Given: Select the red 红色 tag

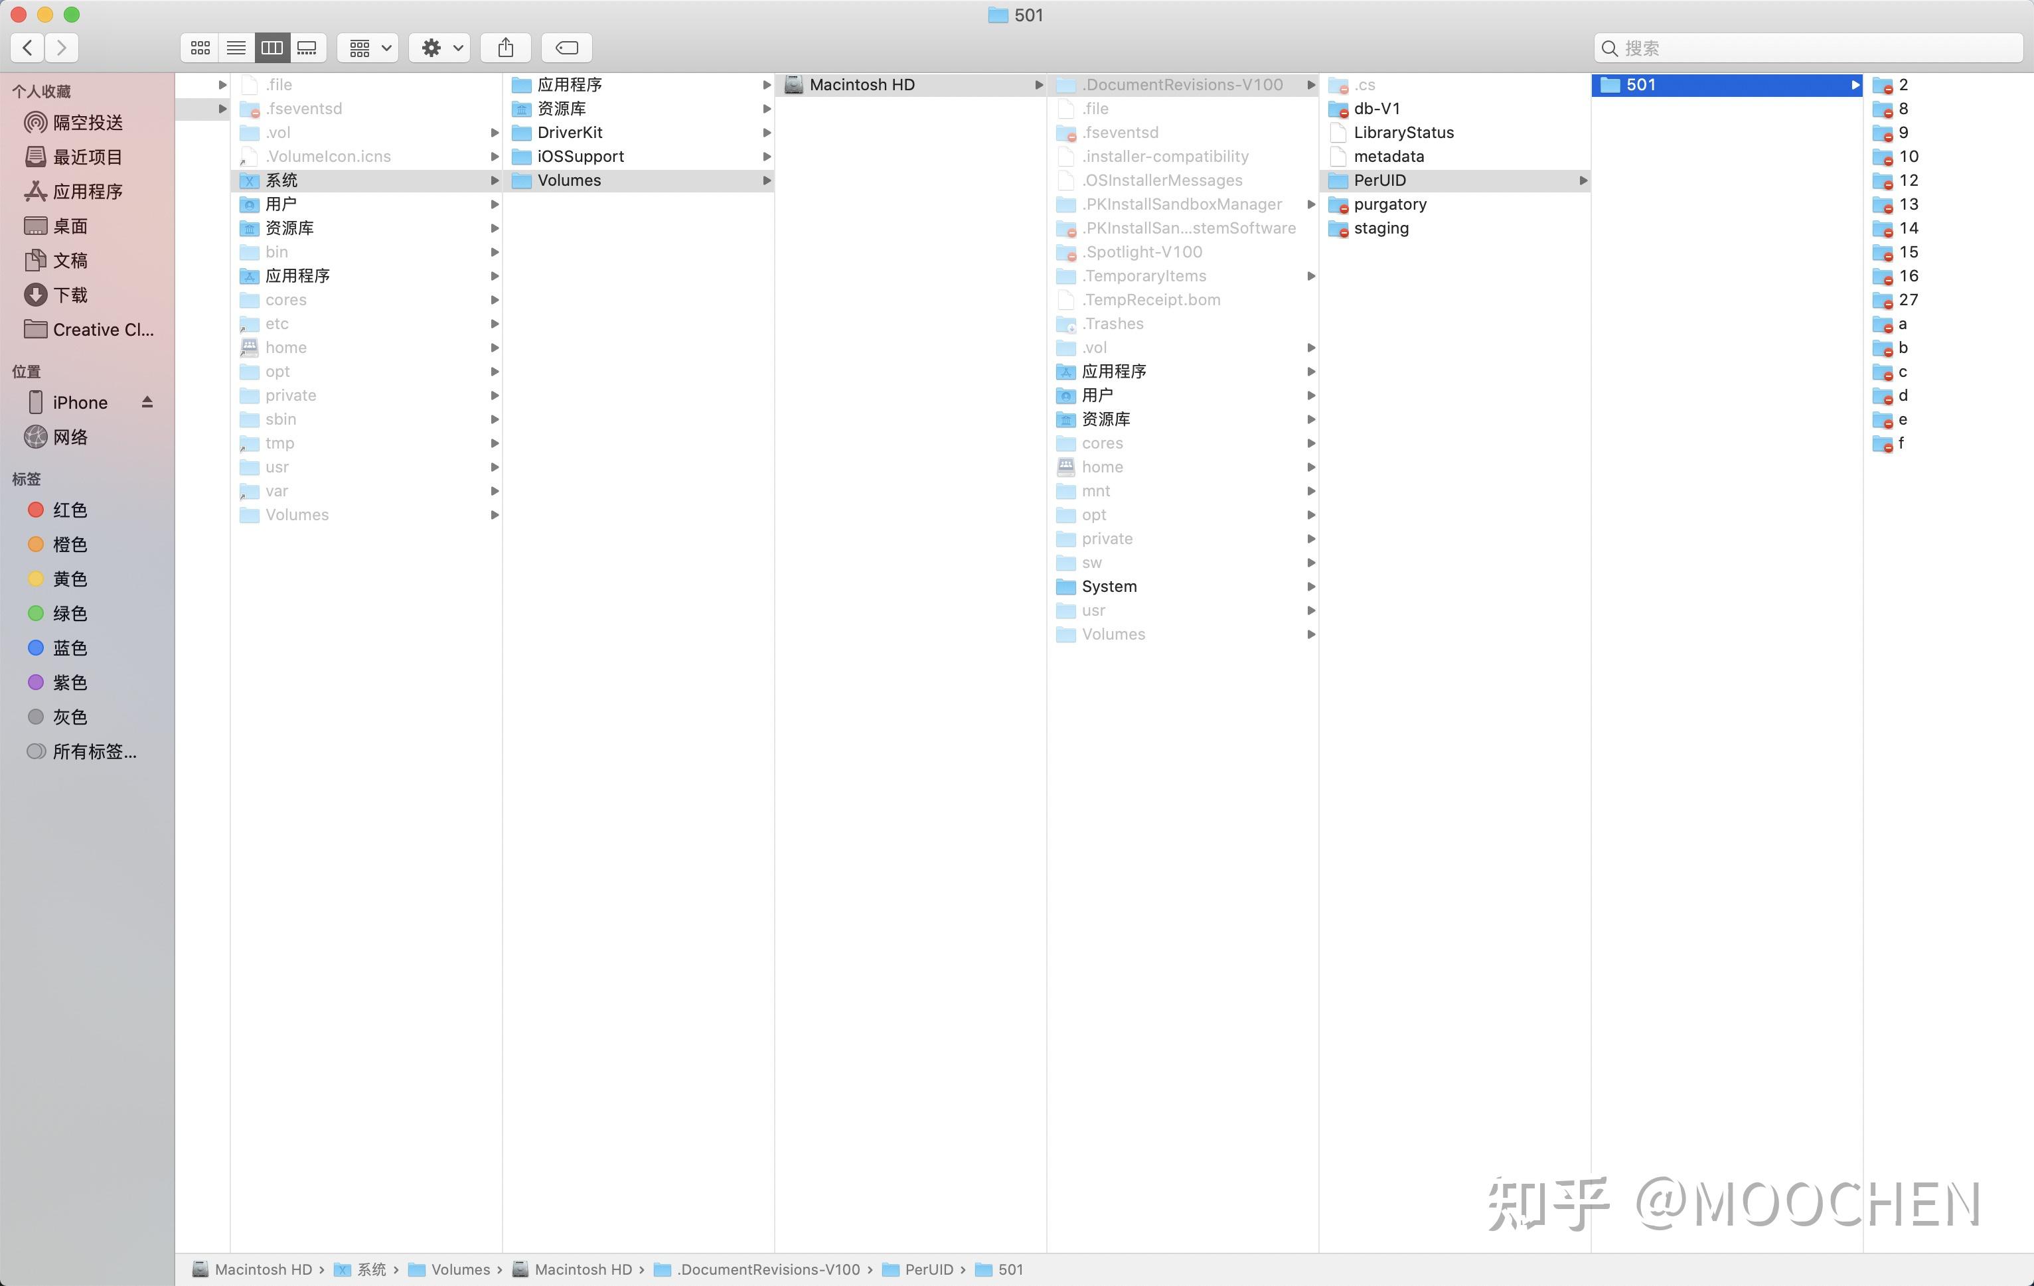Looking at the screenshot, I should click(x=69, y=510).
